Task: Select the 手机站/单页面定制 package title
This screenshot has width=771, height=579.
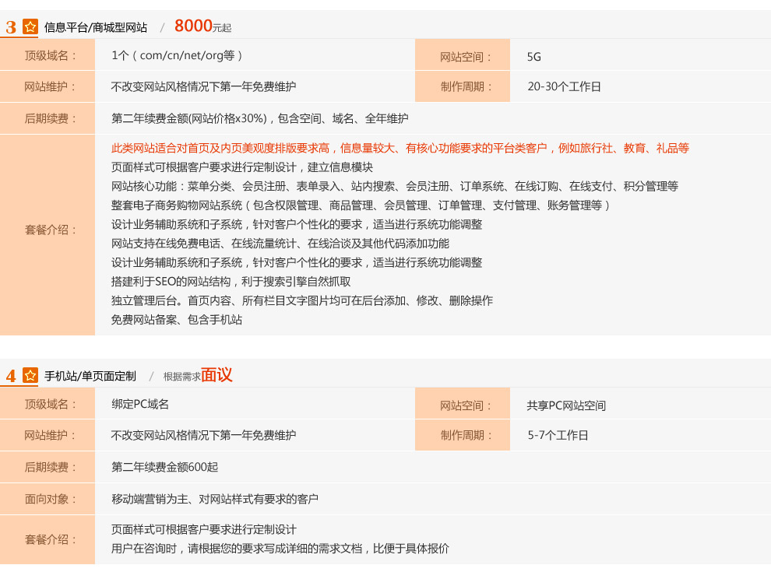Action: coord(90,377)
